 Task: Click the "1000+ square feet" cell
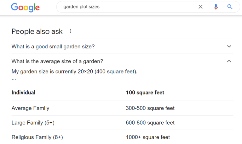pyautogui.click(x=148, y=137)
